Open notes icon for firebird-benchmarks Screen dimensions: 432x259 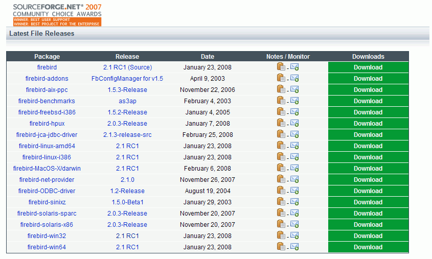281,101
